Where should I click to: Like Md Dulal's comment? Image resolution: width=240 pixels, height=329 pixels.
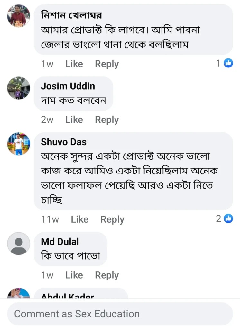point(74,275)
